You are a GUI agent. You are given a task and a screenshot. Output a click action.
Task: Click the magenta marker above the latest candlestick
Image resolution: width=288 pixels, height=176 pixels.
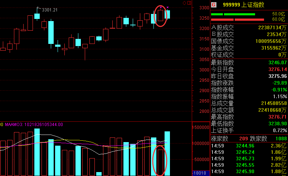tap(167, 7)
